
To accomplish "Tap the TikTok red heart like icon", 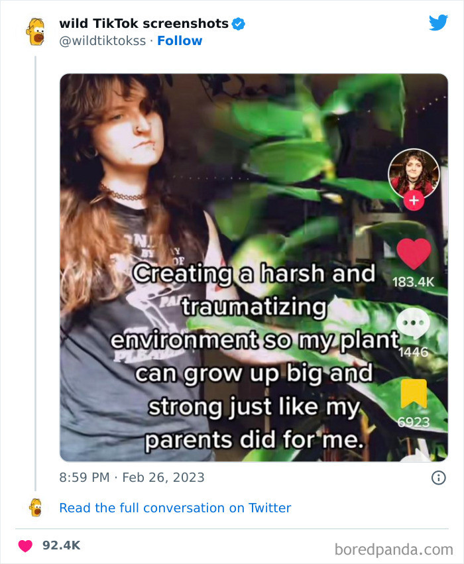I will click(414, 254).
